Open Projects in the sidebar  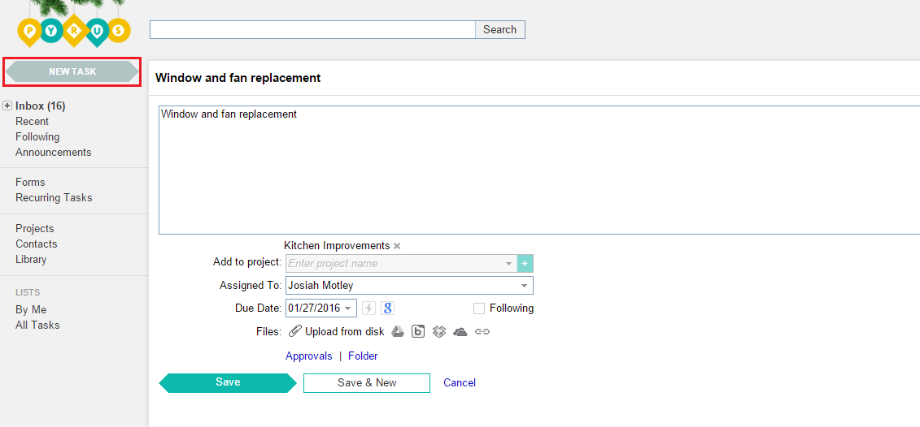click(35, 228)
